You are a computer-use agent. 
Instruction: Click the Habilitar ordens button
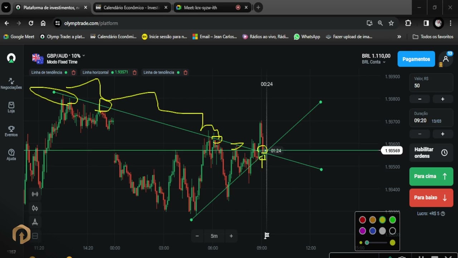point(431,153)
